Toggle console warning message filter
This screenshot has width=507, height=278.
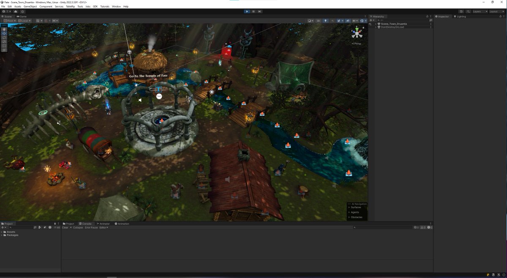pos(423,227)
